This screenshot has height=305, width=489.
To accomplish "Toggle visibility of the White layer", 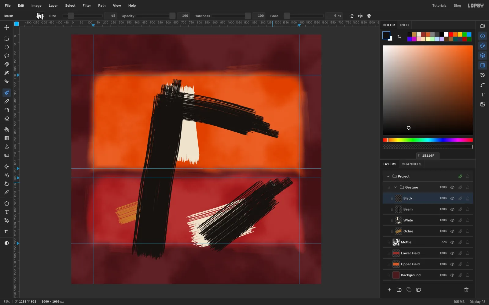I will tap(452, 220).
